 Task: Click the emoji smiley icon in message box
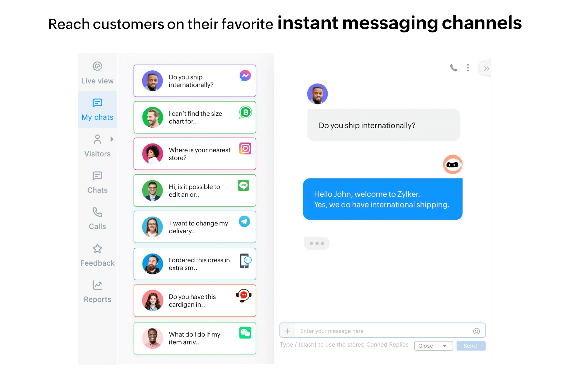pyautogui.click(x=477, y=331)
